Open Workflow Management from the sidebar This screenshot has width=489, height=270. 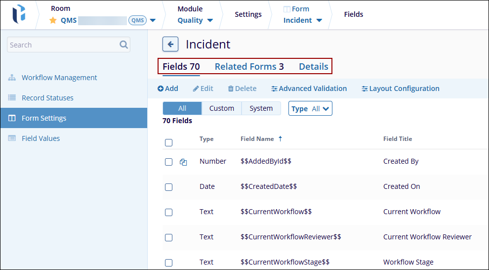click(x=59, y=78)
